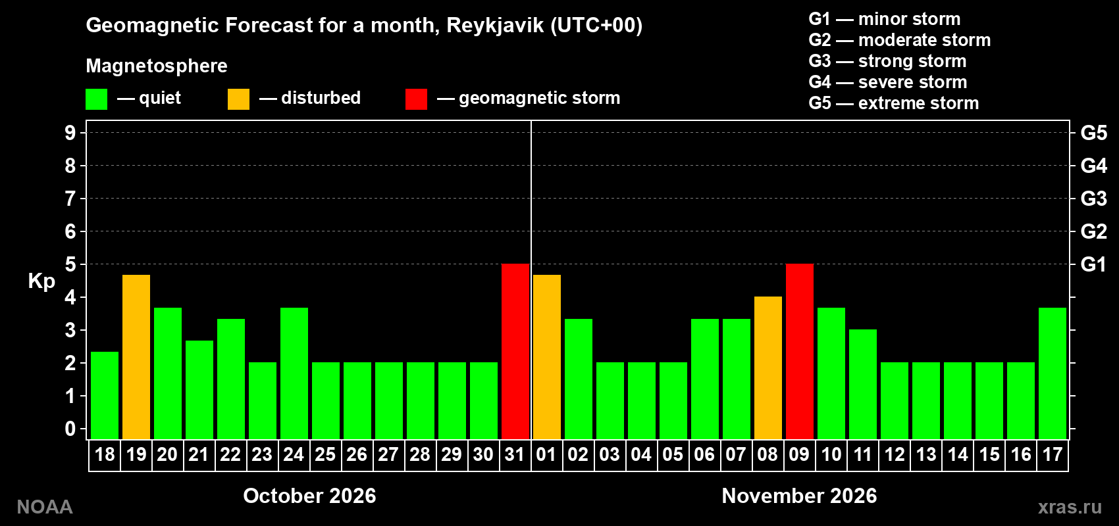Click date label 05 on the axis
This screenshot has width=1119, height=526.
pos(673,454)
